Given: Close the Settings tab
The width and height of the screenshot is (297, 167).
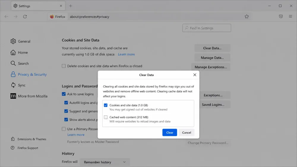Looking at the screenshot, I should (x=61, y=6).
